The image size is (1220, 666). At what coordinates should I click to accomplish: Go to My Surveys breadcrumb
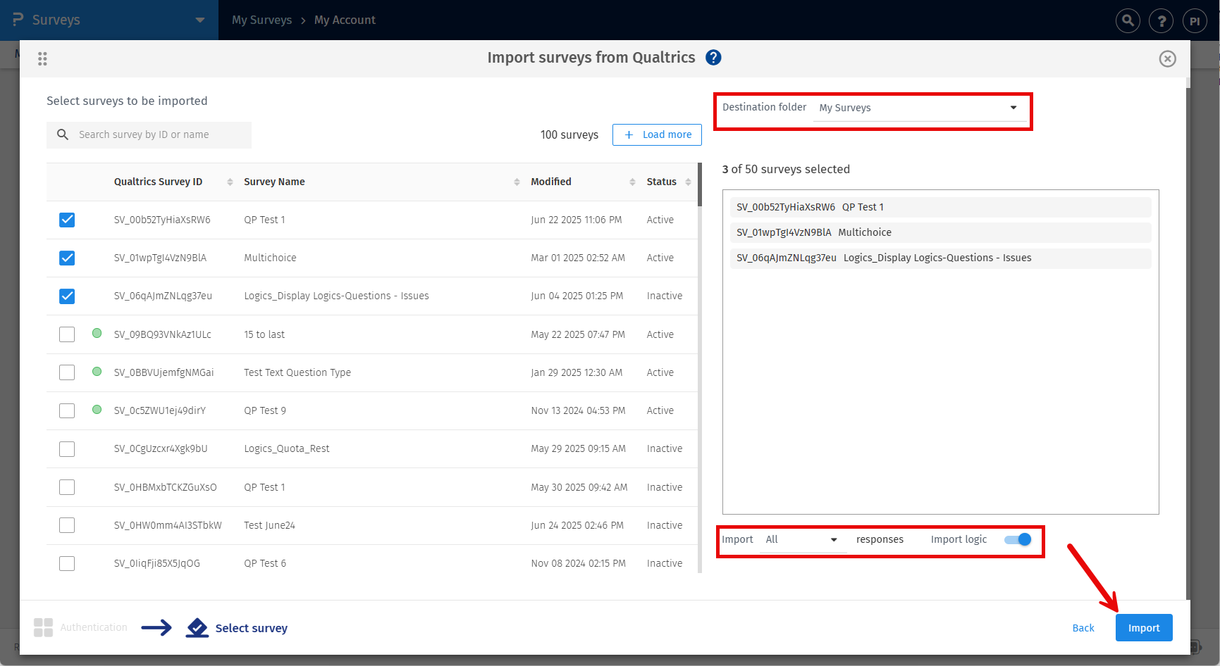pos(261,20)
